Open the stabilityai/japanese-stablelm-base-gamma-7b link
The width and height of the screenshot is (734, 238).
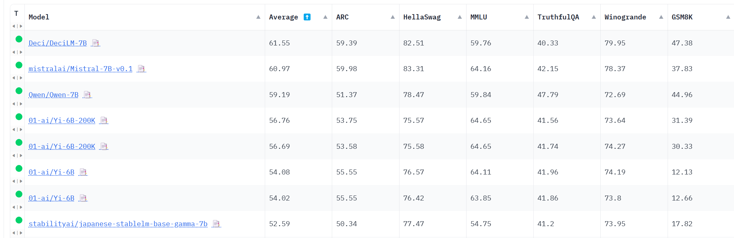(118, 224)
